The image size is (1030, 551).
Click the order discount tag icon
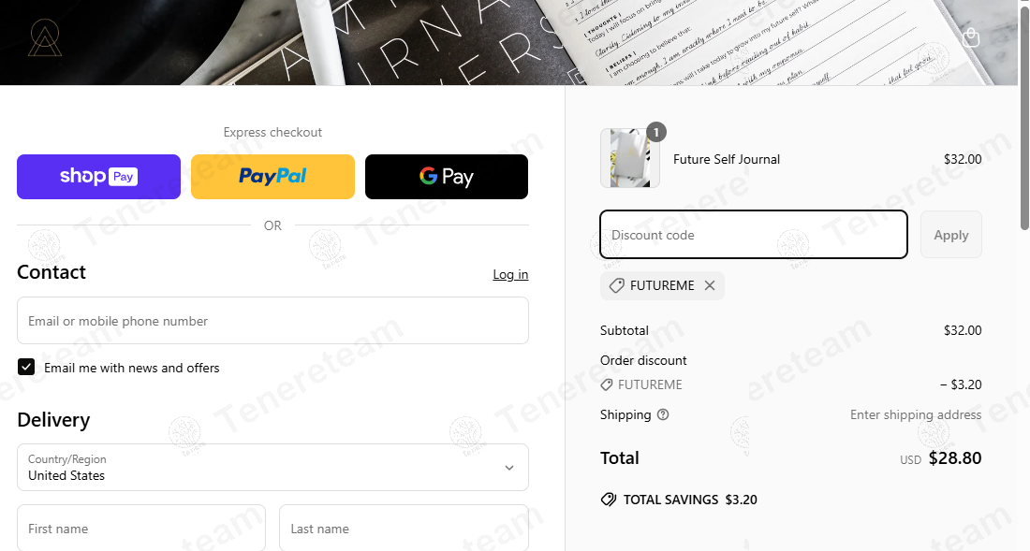tap(607, 385)
